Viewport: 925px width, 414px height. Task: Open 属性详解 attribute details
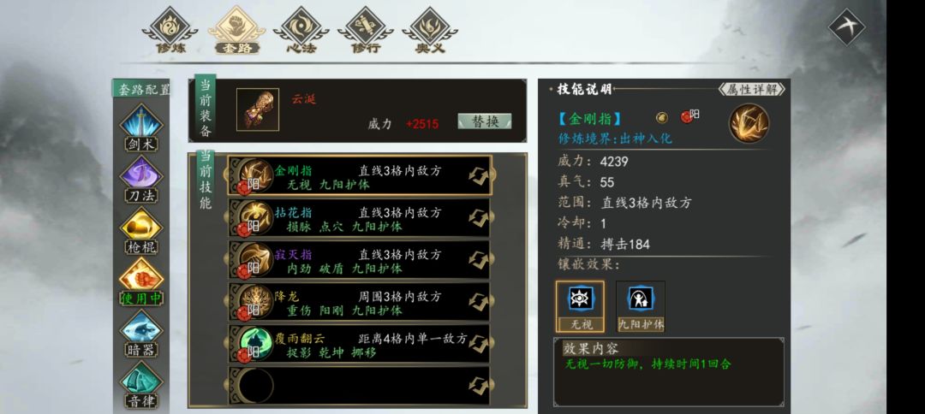pyautogui.click(x=752, y=90)
